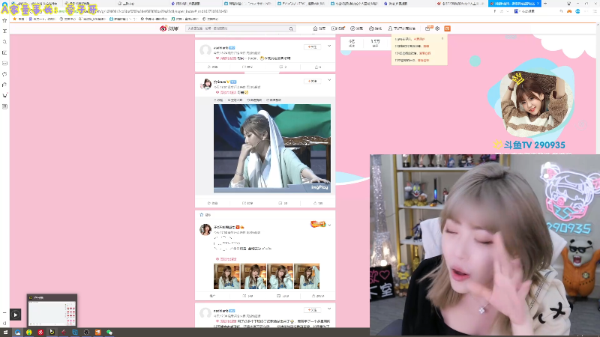Click the 3.5万 follower count on the profile card
Viewport: 600px width, 337px height.
tap(375, 43)
